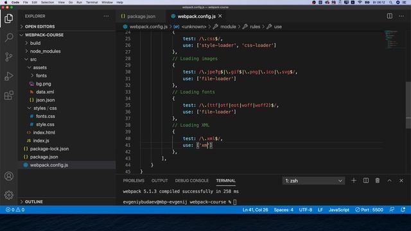The width and height of the screenshot is (411, 231).
Task: Click the Port : 5500 Live Server indicator
Action: coord(369,210)
